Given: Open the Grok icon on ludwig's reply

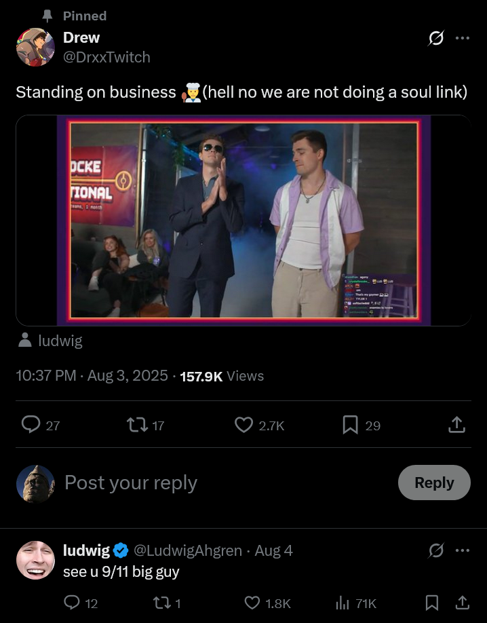Looking at the screenshot, I should click(436, 550).
